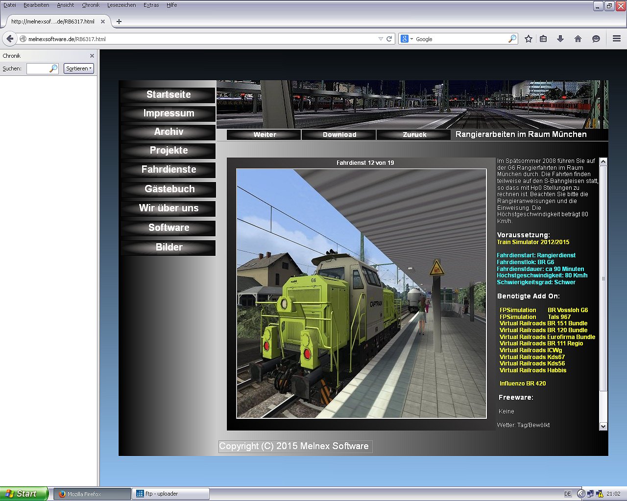The height and width of the screenshot is (501, 627).
Task: Open the Windows Start menu
Action: point(24,494)
